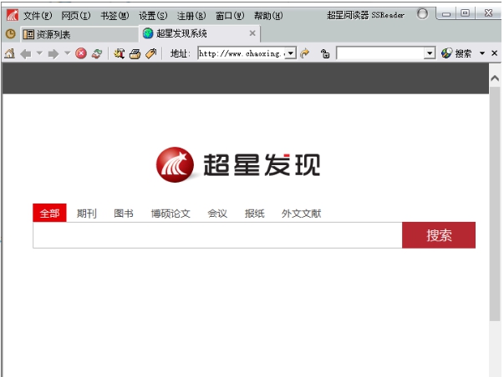The image size is (504, 377).
Task: Select the 会议 search category
Action: point(217,214)
